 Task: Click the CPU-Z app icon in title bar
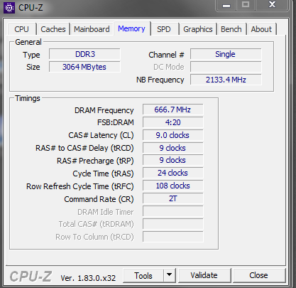click(x=9, y=8)
